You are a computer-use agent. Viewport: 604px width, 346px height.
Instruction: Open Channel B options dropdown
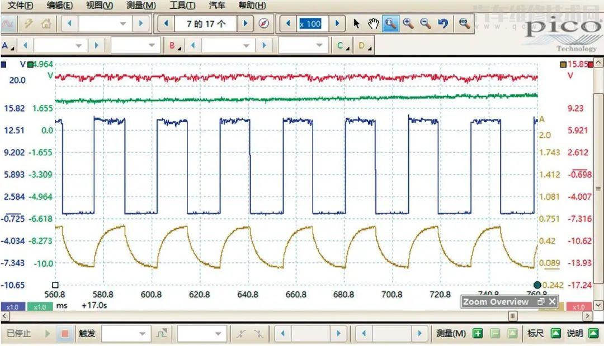pos(175,46)
